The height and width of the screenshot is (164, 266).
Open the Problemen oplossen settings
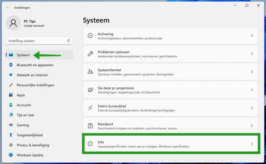tap(171, 54)
